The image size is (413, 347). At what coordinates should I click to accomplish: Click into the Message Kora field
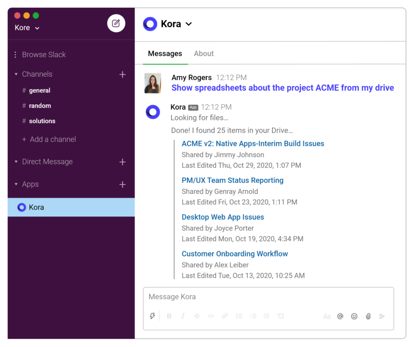(x=268, y=297)
